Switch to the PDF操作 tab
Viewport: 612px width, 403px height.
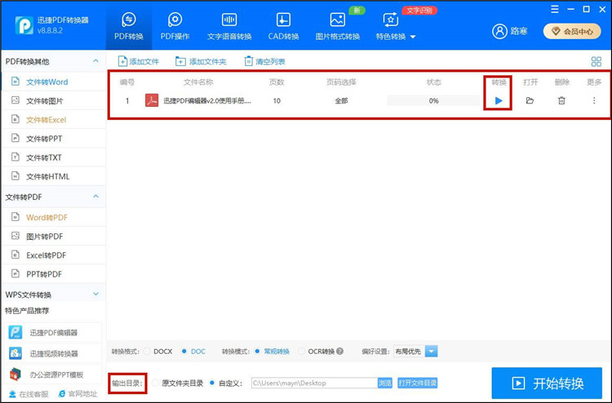point(175,27)
